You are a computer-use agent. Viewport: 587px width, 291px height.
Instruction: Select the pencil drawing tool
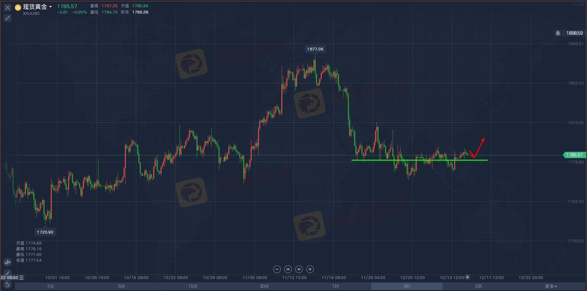(x=8, y=273)
